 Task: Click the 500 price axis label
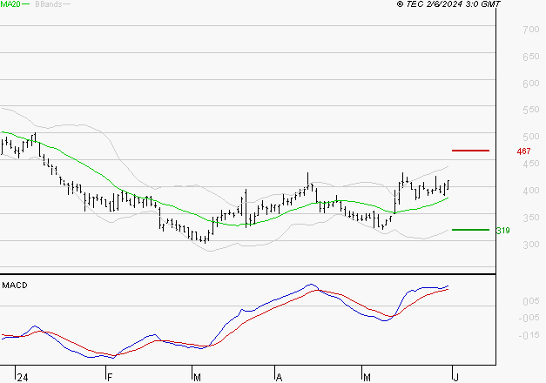tap(531, 137)
